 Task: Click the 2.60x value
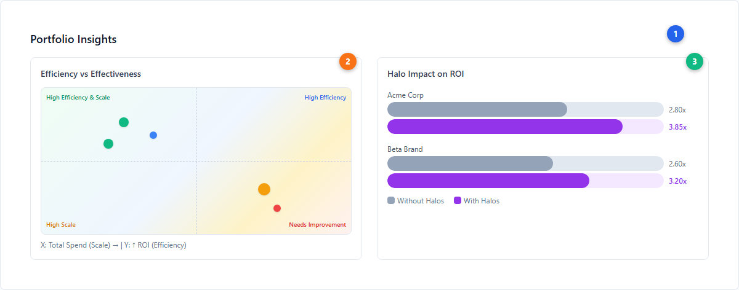pos(677,164)
